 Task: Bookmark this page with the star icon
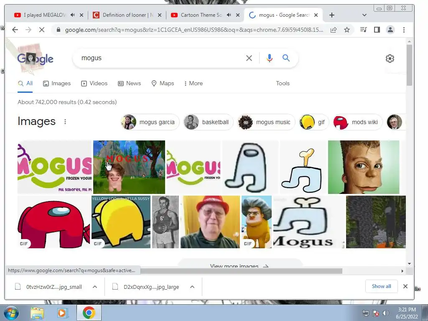tap(346, 30)
